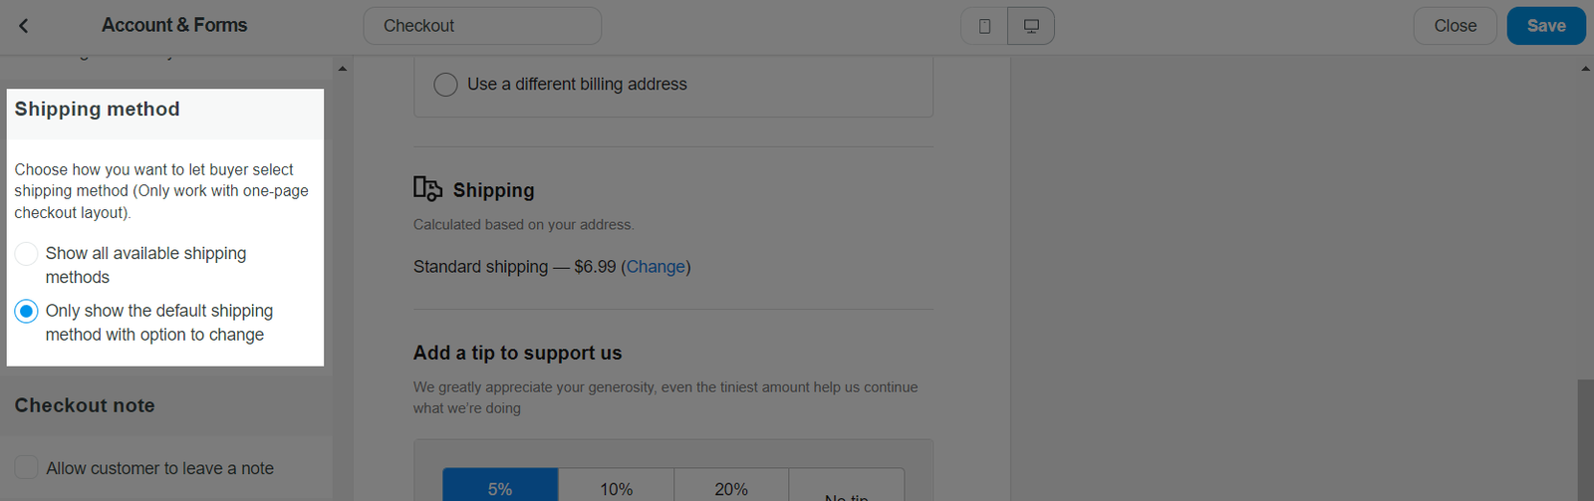Enable Allow customer to leave a note

tap(27, 467)
